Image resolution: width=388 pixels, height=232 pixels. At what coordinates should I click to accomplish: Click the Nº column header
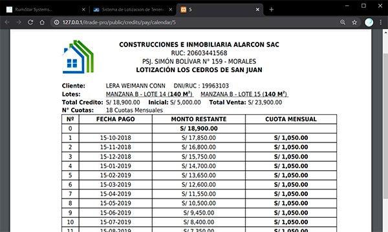tap(70, 119)
